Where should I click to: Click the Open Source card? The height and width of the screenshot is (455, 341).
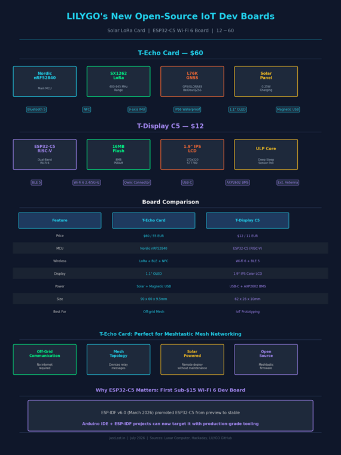tap(266, 360)
